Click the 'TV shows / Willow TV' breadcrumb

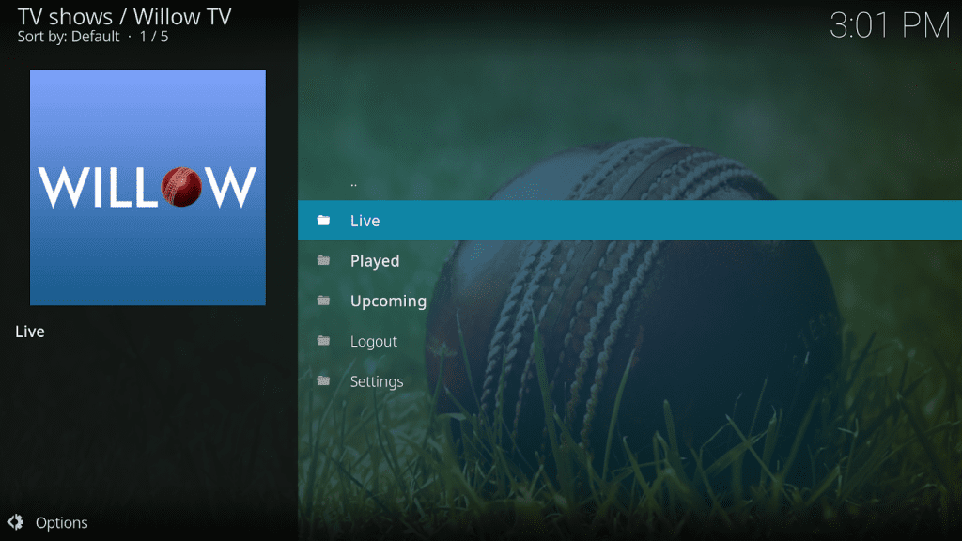pyautogui.click(x=125, y=17)
